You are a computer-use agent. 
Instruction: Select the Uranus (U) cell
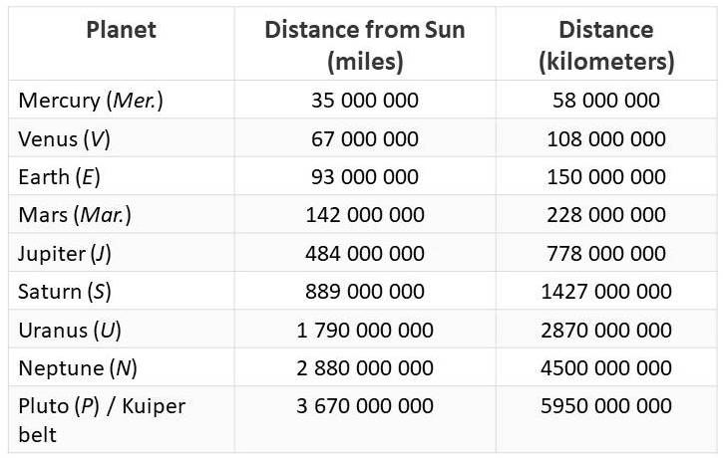click(70, 331)
